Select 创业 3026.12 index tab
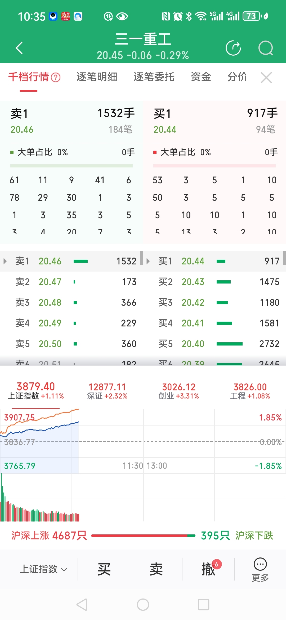The image size is (286, 620). coord(179,391)
